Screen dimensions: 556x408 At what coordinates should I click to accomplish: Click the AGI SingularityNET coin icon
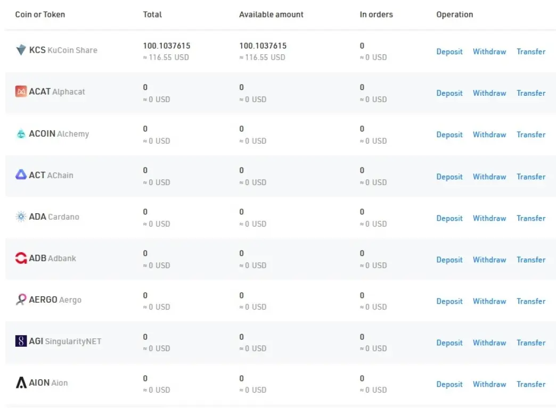(x=21, y=340)
